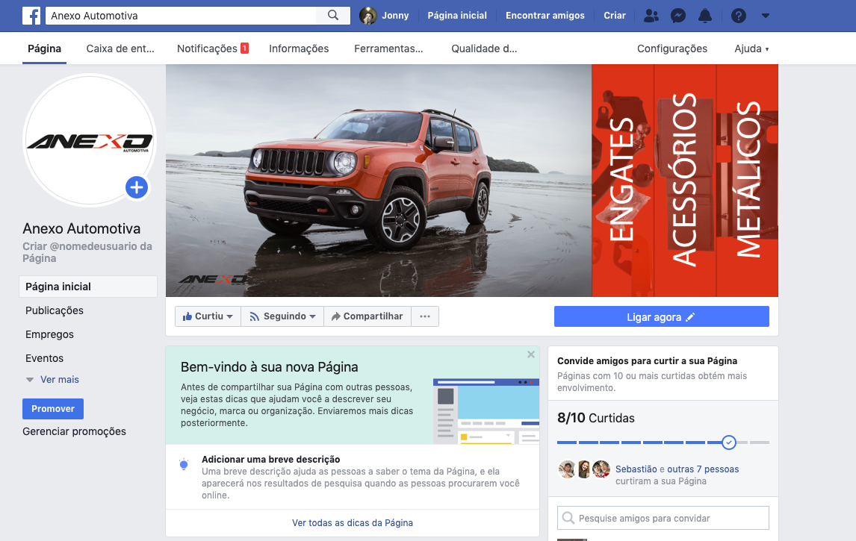Click the Jeep cover photo
856x541 pixels.
(x=379, y=181)
